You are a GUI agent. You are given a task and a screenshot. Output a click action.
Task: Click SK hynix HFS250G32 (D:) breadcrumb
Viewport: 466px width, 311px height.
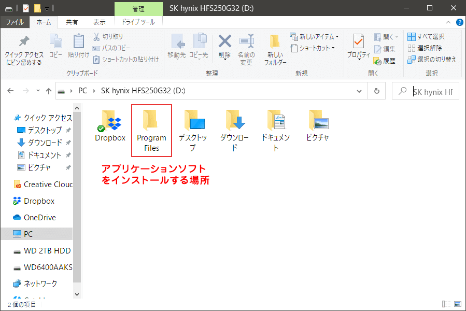click(x=143, y=91)
